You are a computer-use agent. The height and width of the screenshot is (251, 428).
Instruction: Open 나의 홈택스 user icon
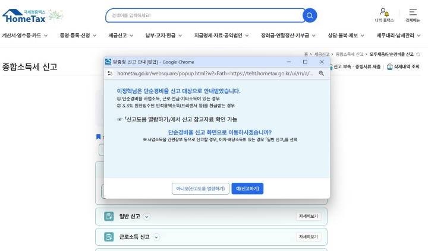(x=384, y=15)
